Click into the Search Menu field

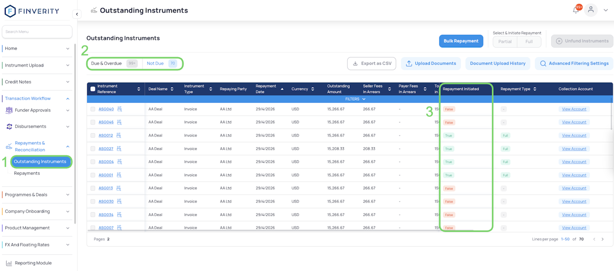click(37, 32)
